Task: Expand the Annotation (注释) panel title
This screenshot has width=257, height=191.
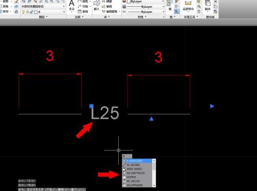Action: pos(79,17)
